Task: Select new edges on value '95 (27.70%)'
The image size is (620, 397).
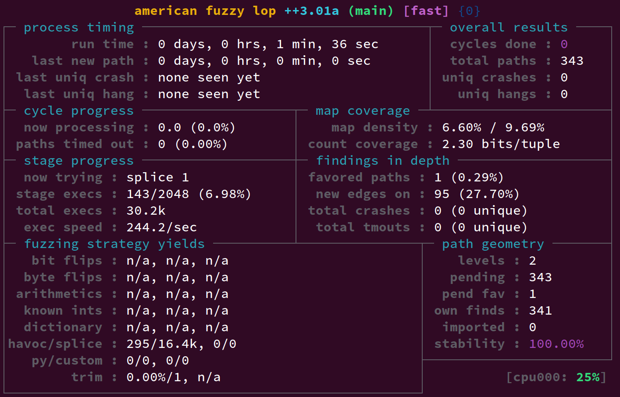Action: [x=477, y=194]
